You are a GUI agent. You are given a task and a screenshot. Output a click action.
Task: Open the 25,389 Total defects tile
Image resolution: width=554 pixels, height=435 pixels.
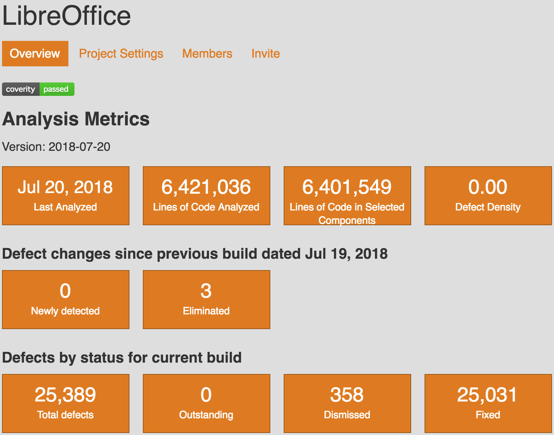[x=66, y=403]
